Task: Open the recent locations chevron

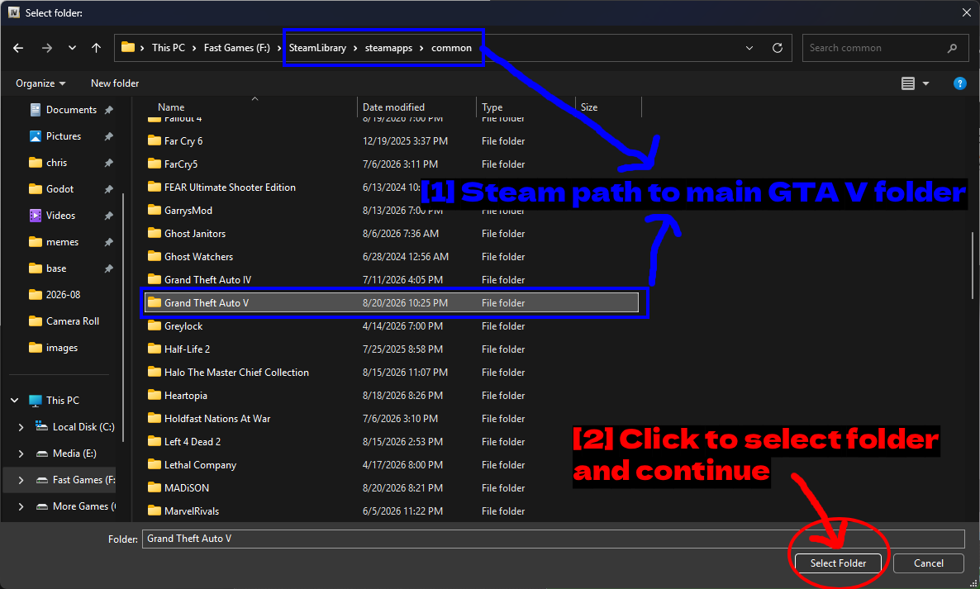Action: [x=72, y=47]
